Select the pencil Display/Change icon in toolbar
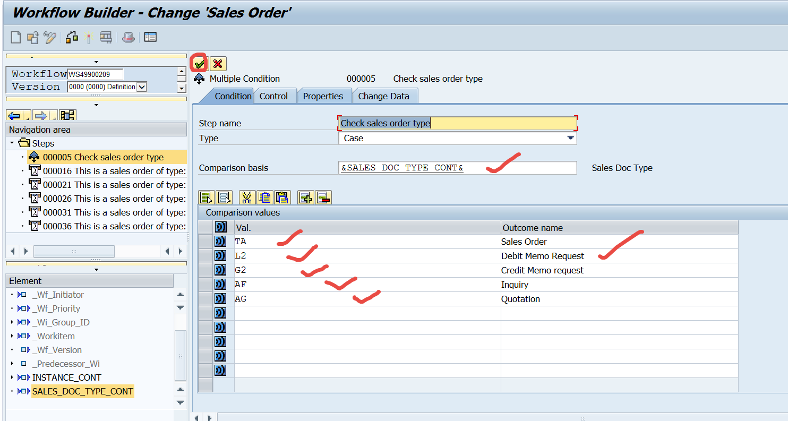The image size is (788, 421). (x=49, y=37)
